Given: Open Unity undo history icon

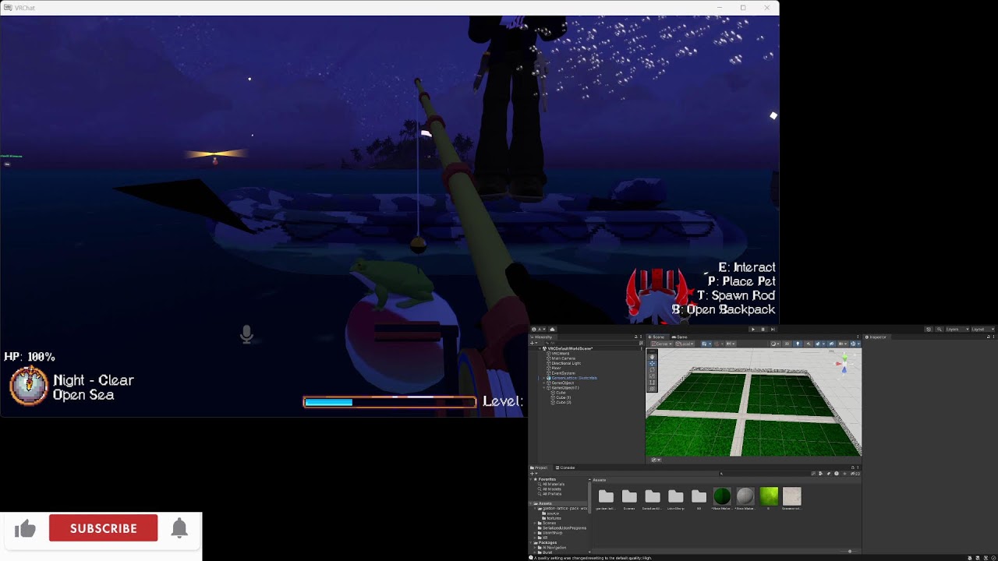Looking at the screenshot, I should coord(929,329).
